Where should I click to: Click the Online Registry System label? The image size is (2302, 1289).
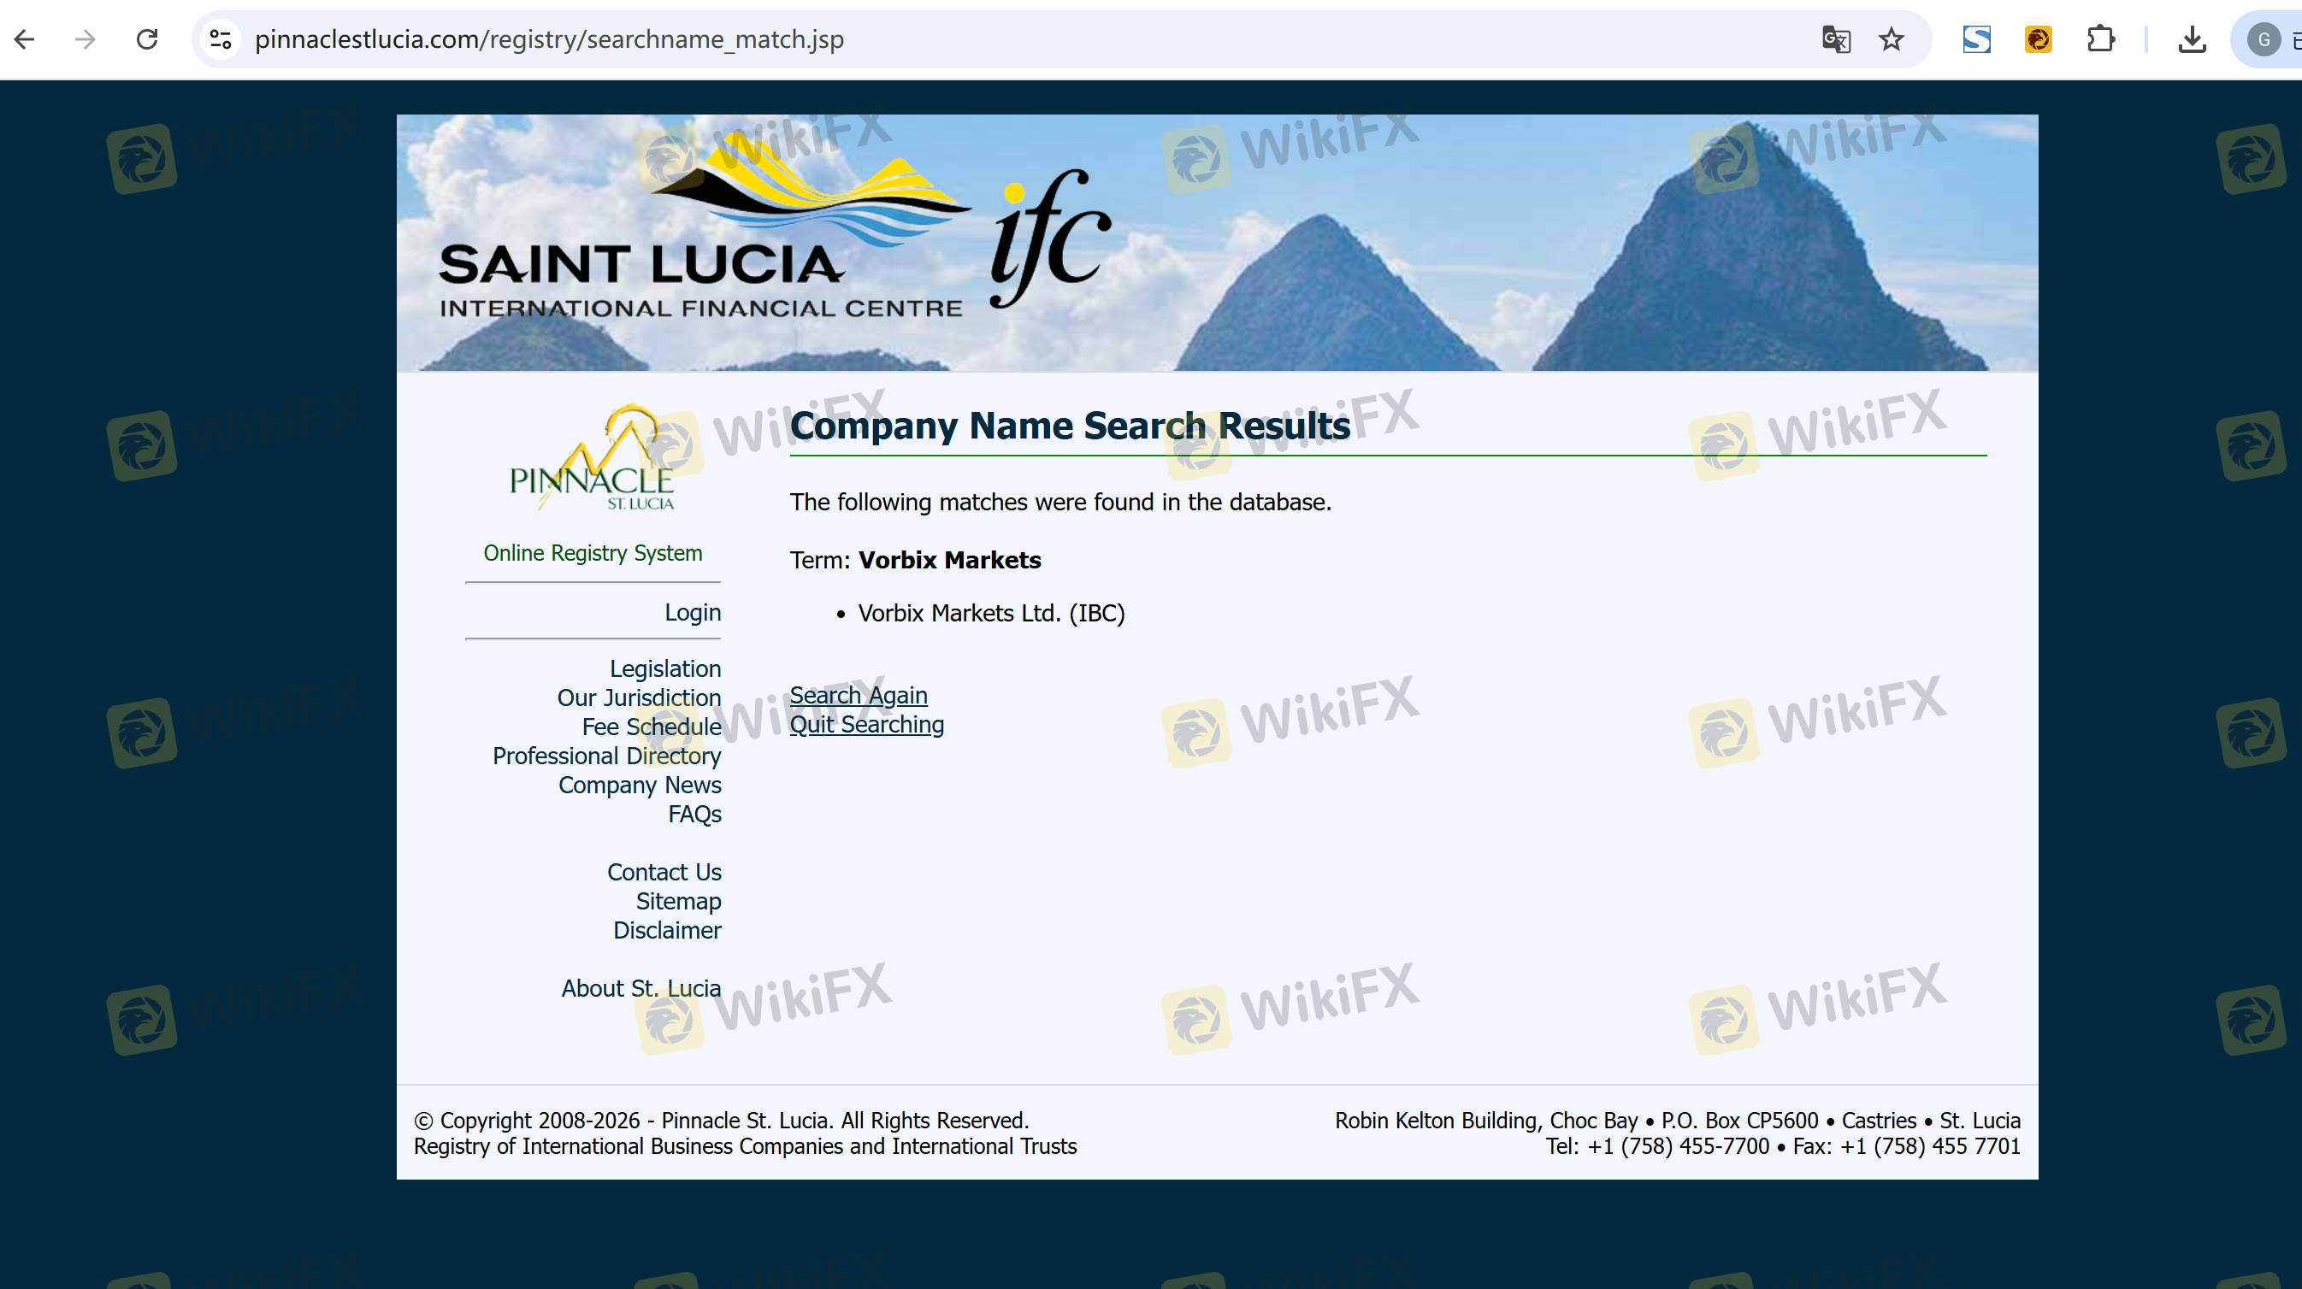[593, 553]
